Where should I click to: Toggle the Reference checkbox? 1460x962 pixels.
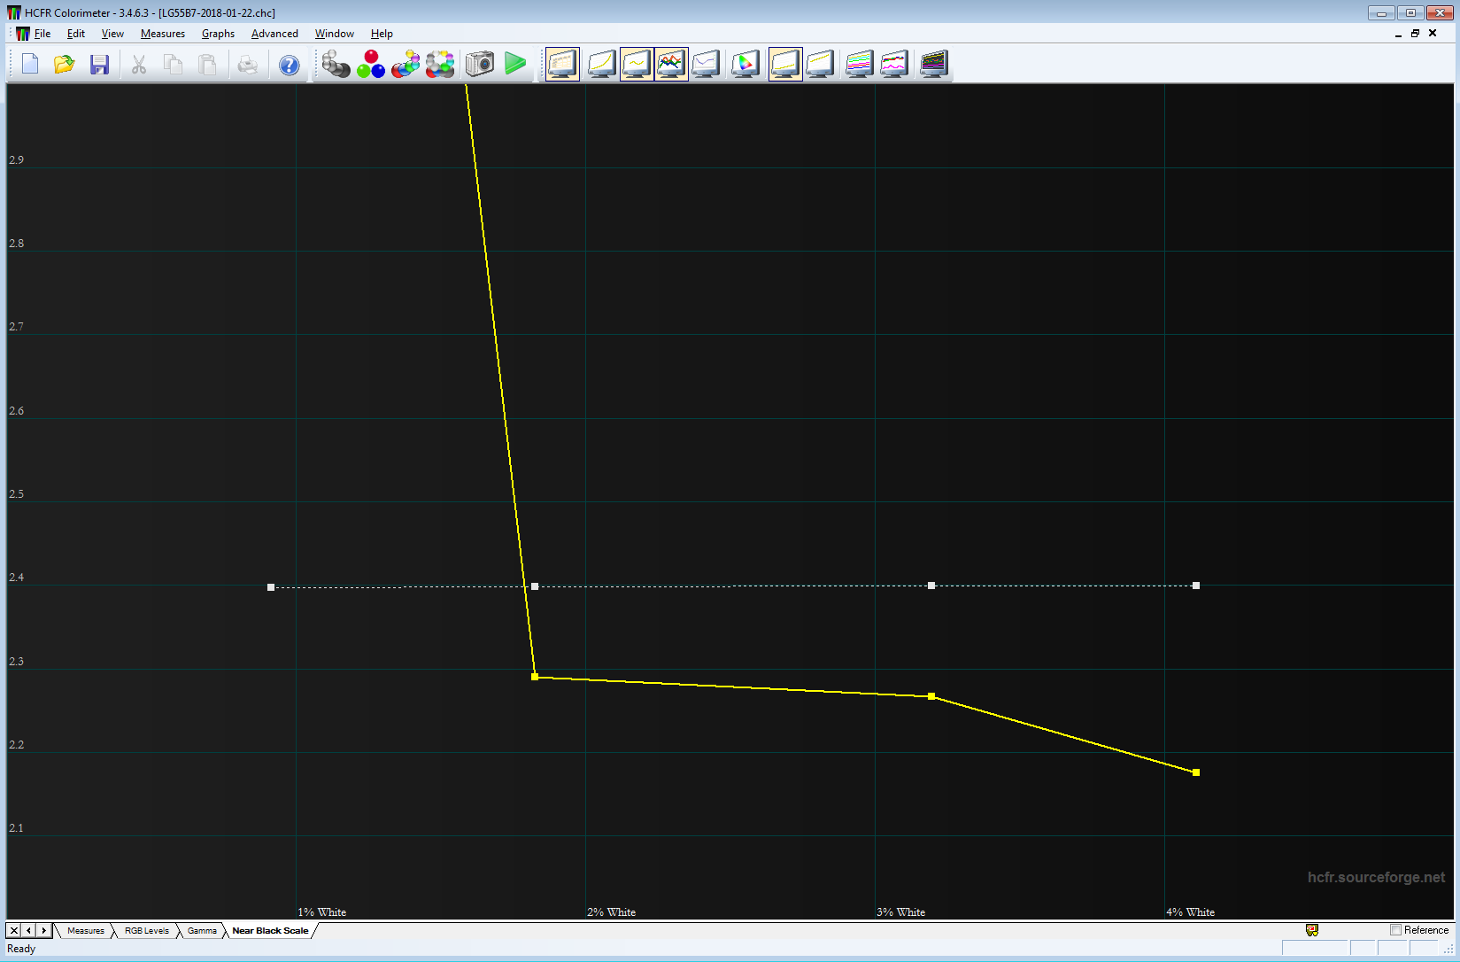pyautogui.click(x=1395, y=930)
